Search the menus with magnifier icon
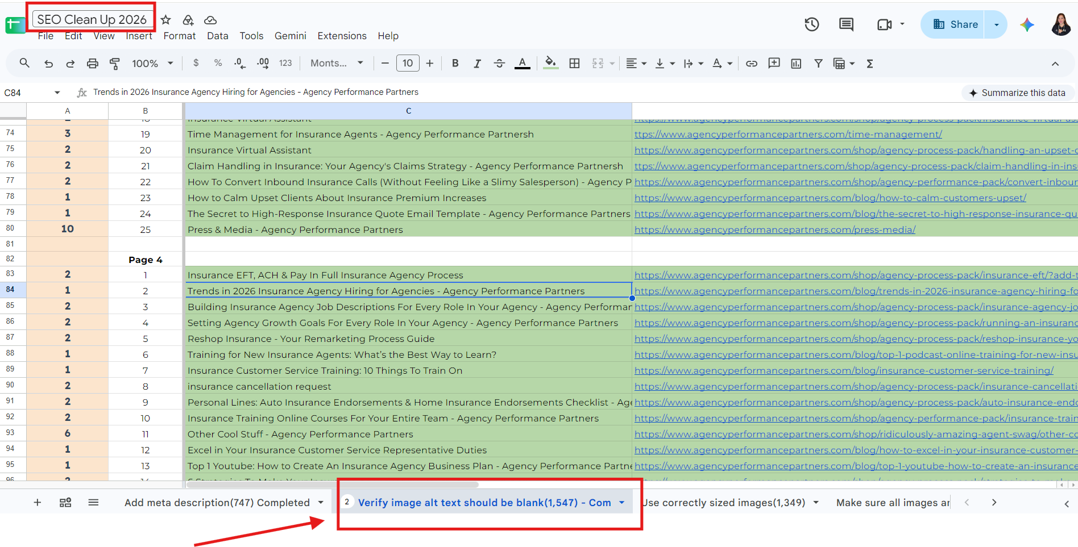Screen dimensions: 1078x547 tap(24, 63)
